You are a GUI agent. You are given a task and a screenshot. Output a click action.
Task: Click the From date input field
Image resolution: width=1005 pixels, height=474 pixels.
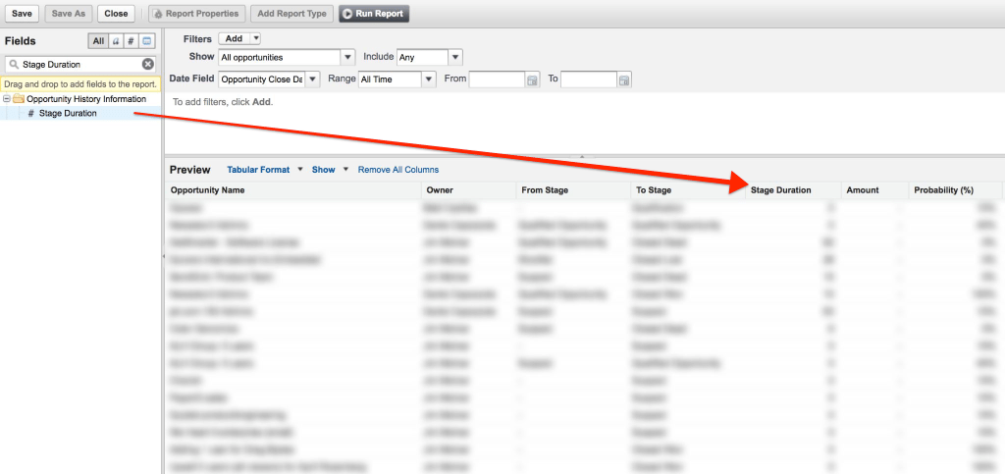click(498, 79)
